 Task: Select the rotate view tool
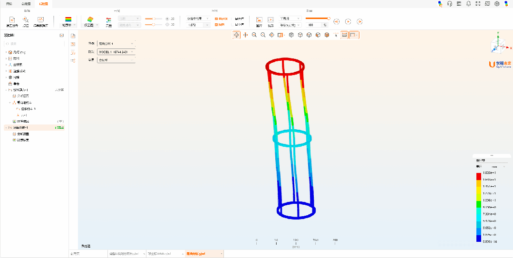click(236, 35)
